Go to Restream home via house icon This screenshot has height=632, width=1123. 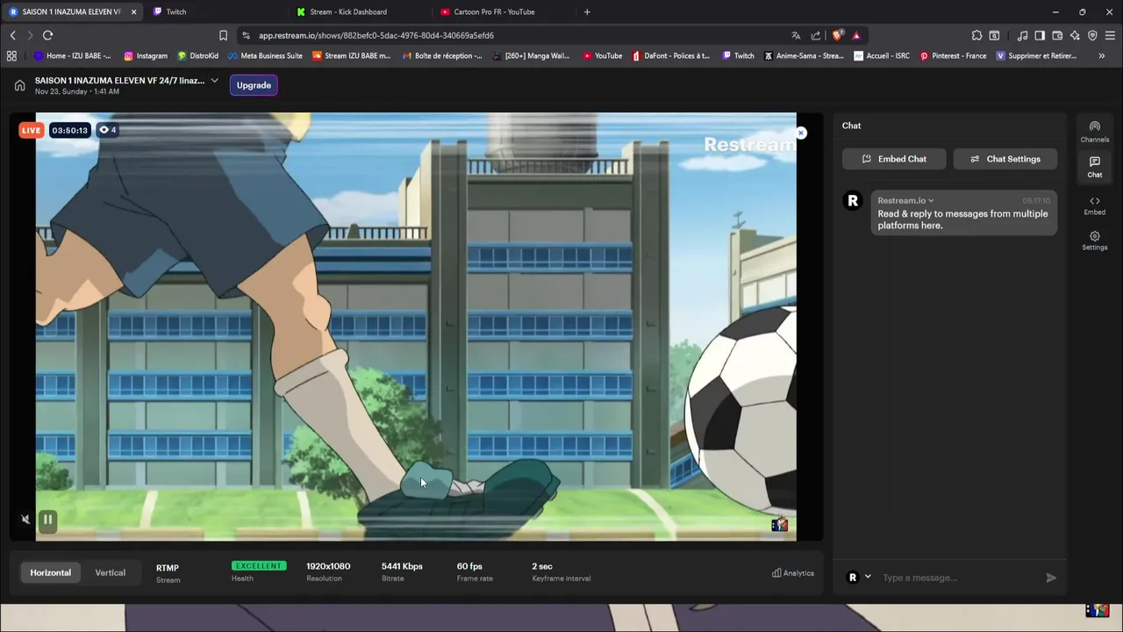coord(19,85)
